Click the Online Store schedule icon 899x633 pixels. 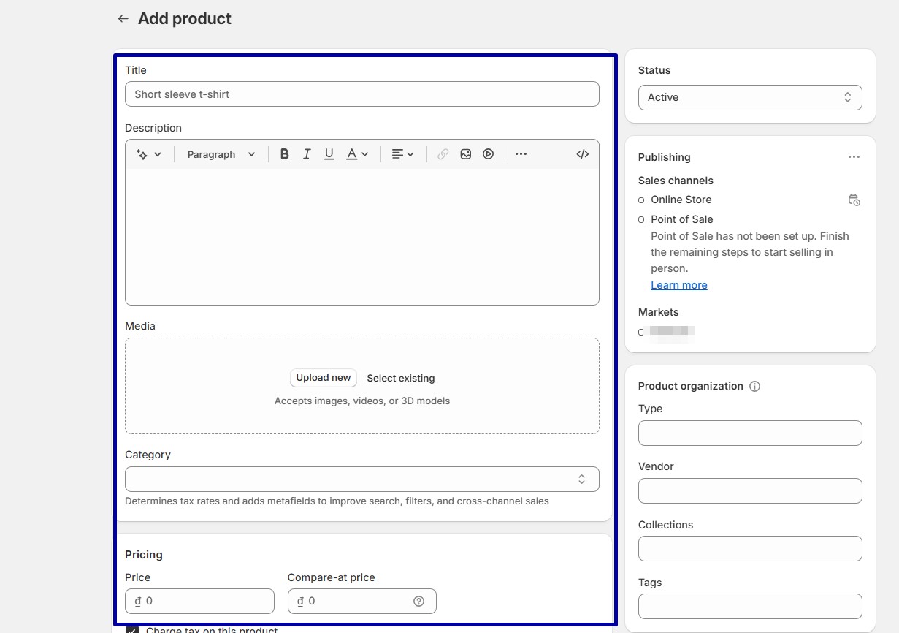854,200
